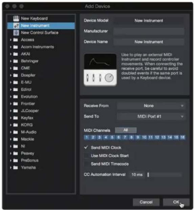Click the Device Name field
Viewport: 194px width, 210px height.
click(149, 42)
